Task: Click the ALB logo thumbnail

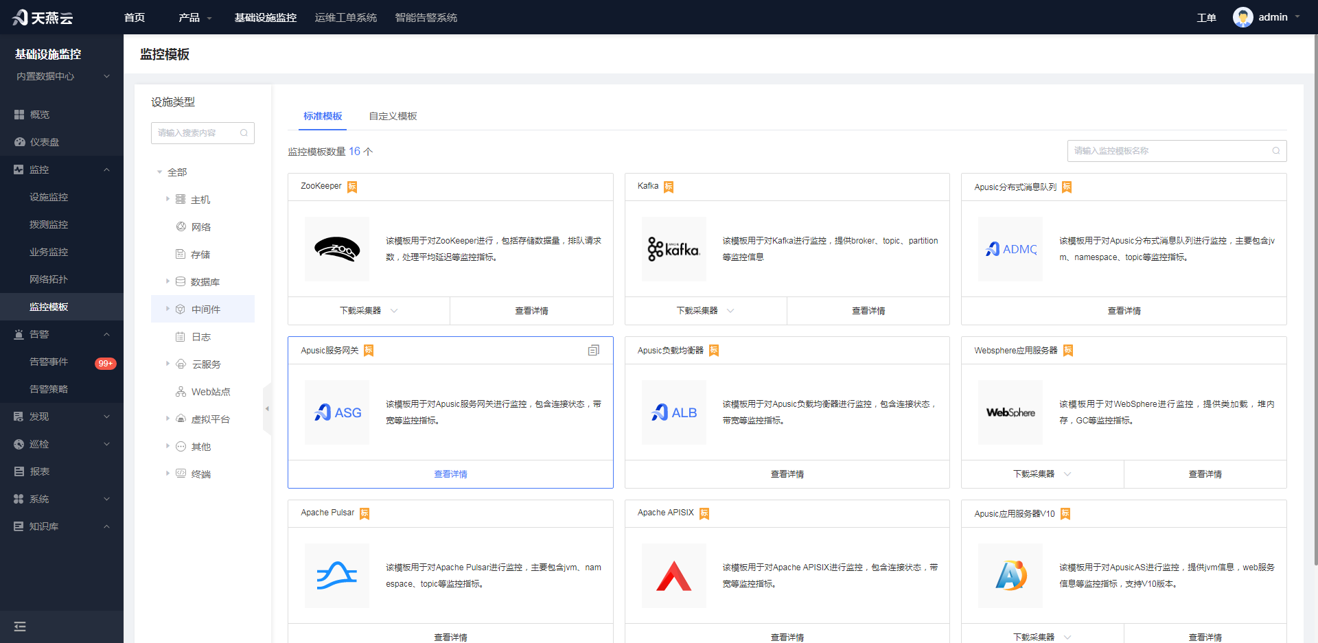Action: [674, 412]
